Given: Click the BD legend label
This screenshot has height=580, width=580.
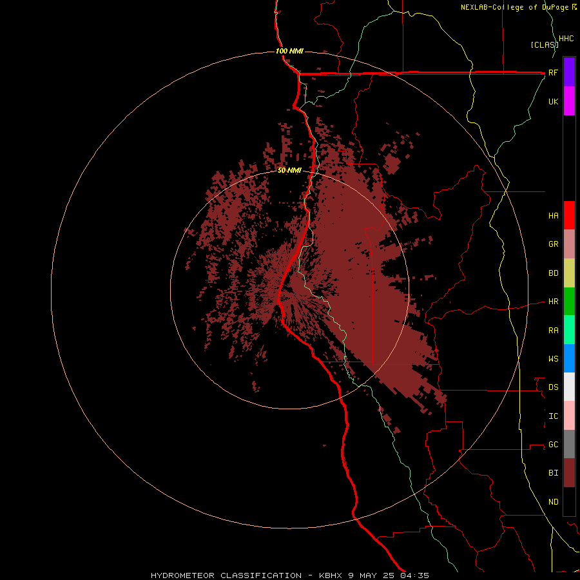Looking at the screenshot, I should [553, 273].
